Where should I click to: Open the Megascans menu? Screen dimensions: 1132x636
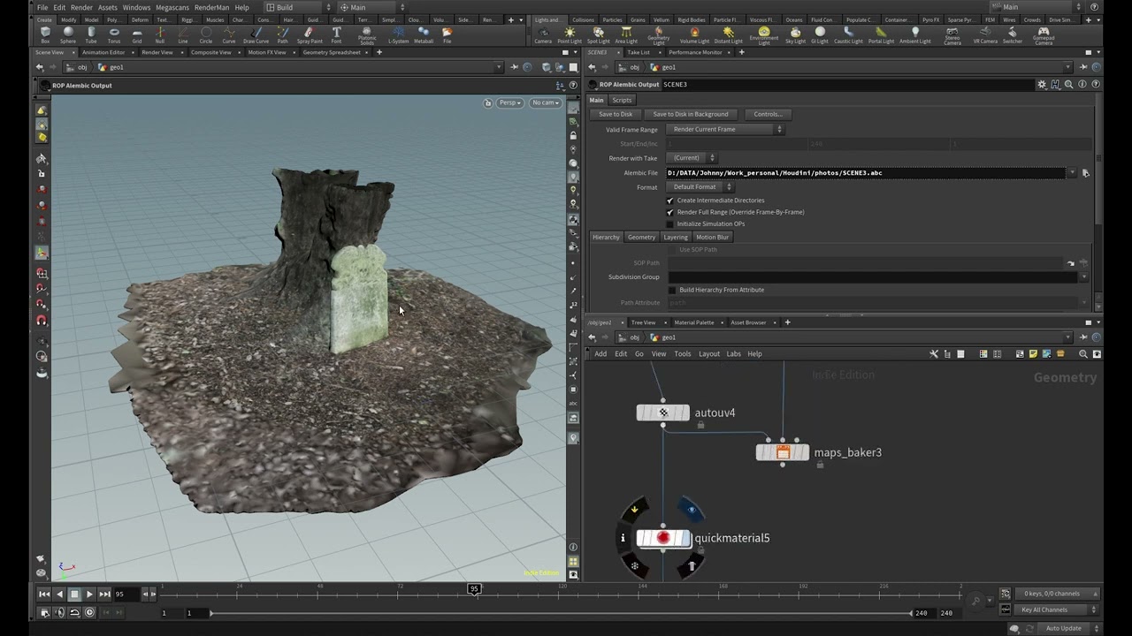(x=172, y=7)
